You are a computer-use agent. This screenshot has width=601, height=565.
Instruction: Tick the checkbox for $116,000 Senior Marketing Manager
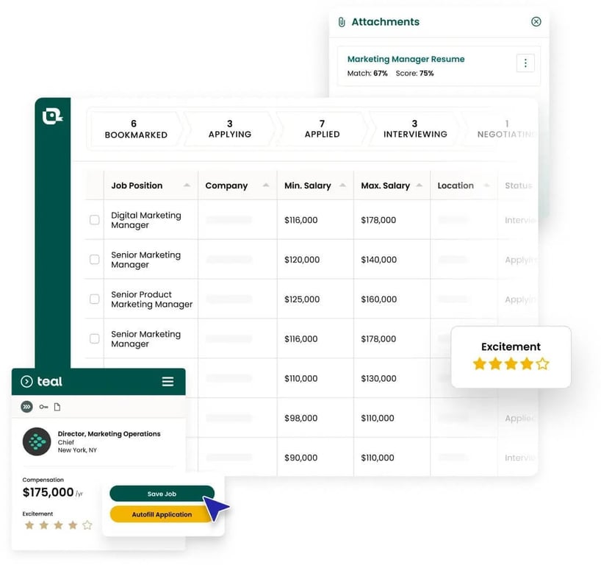coord(94,338)
